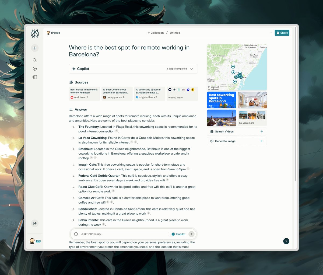Click the dreetje username at top
Image resolution: width=323 pixels, height=275 pixels.
click(x=55, y=33)
